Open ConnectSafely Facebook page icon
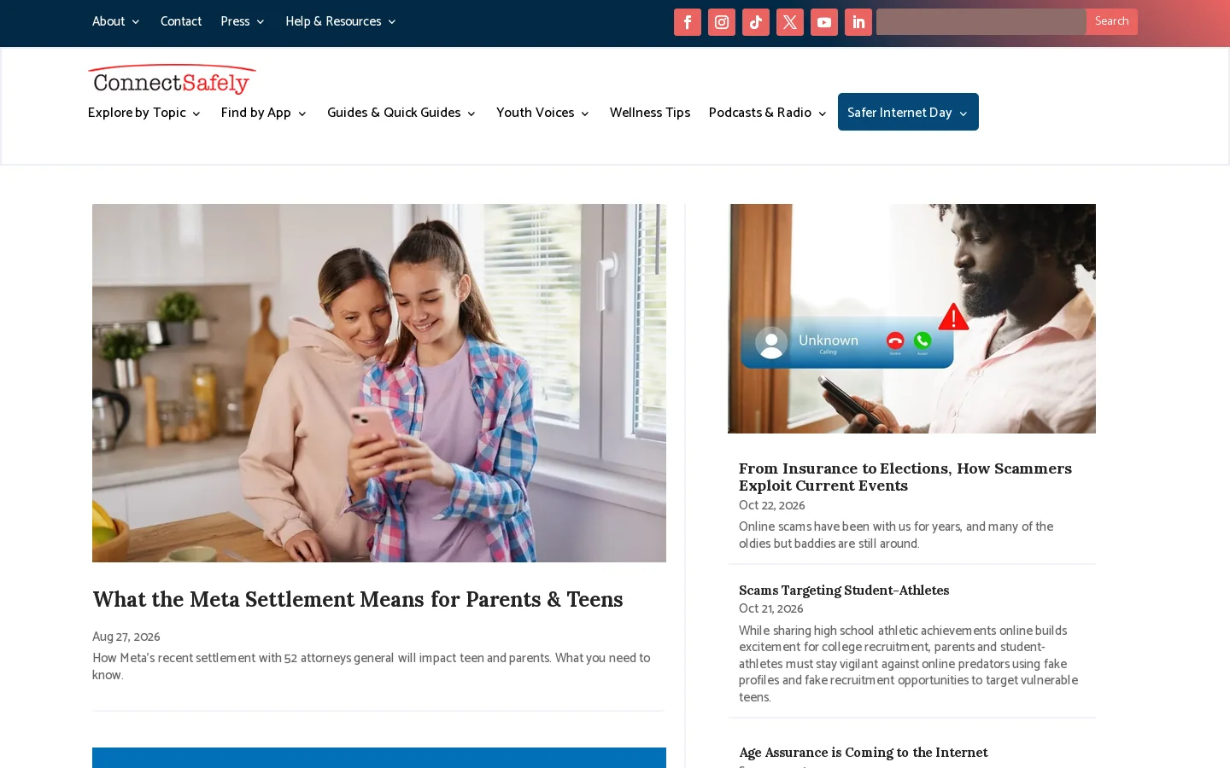This screenshot has width=1230, height=768. [687, 22]
